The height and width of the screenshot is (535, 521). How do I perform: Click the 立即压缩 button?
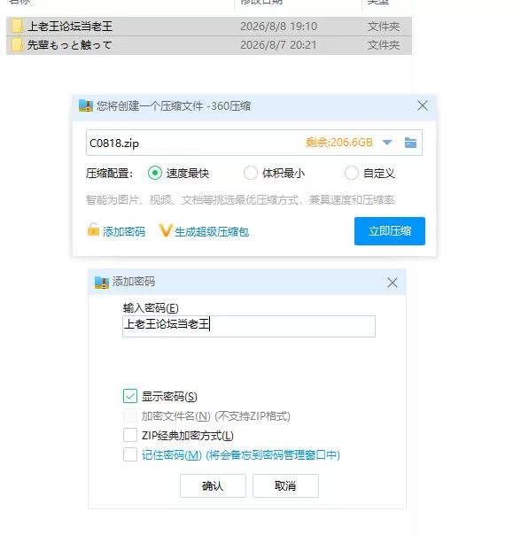[390, 231]
